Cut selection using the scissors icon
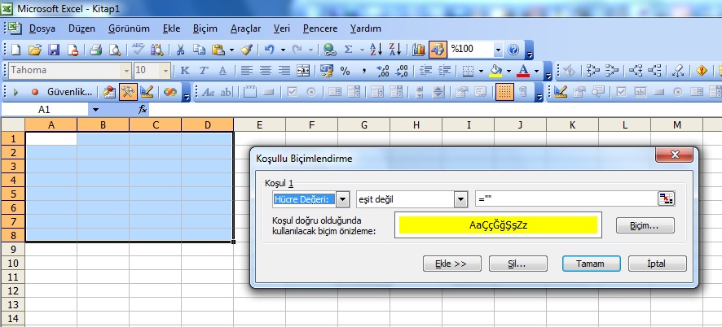 tap(181, 50)
